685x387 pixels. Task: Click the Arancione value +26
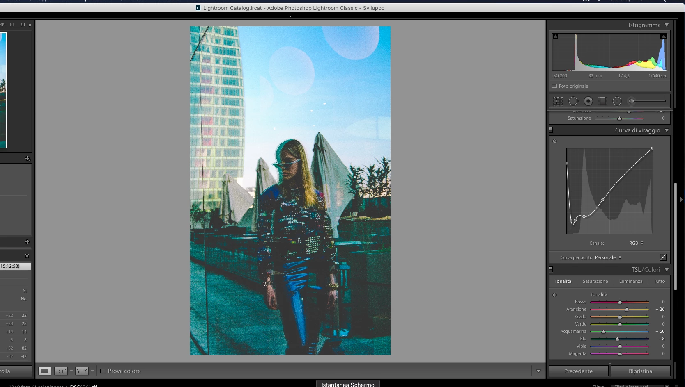[x=660, y=309]
